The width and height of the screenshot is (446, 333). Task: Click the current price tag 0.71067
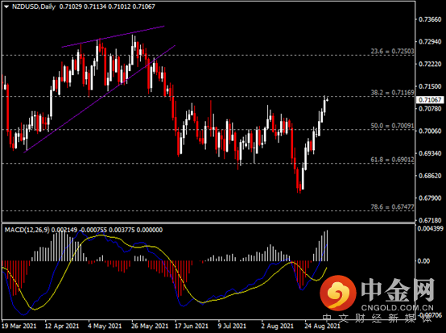point(430,100)
